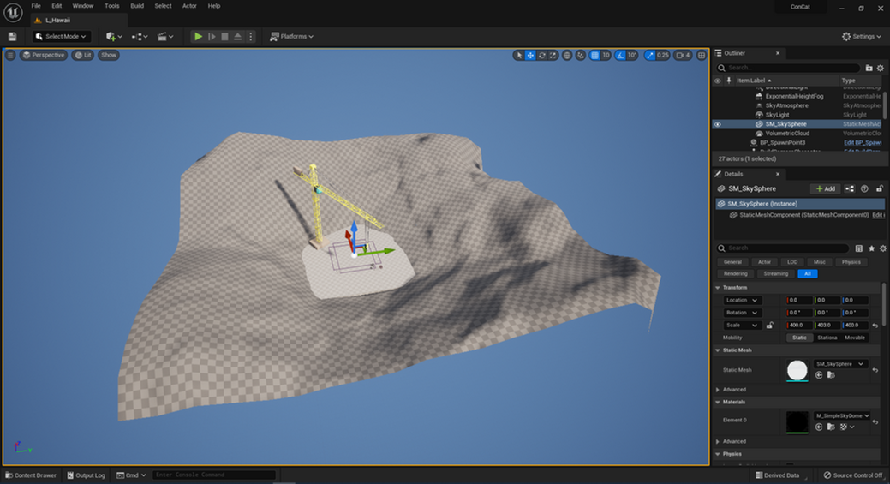Open the Edit menu
This screenshot has width=890, height=484.
(x=57, y=6)
